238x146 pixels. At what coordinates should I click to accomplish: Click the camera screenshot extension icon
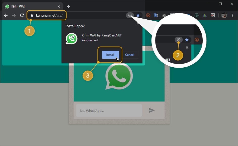[164, 15]
